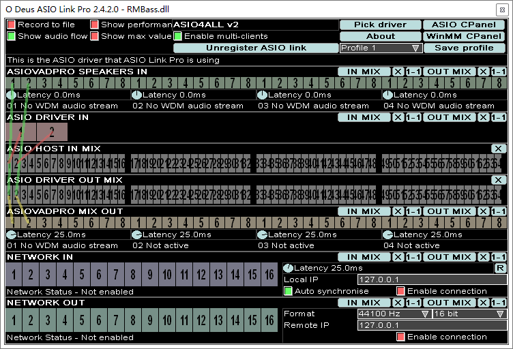The width and height of the screenshot is (513, 349).
Task: Close the ASIO Link Pro window
Action: 502,10
